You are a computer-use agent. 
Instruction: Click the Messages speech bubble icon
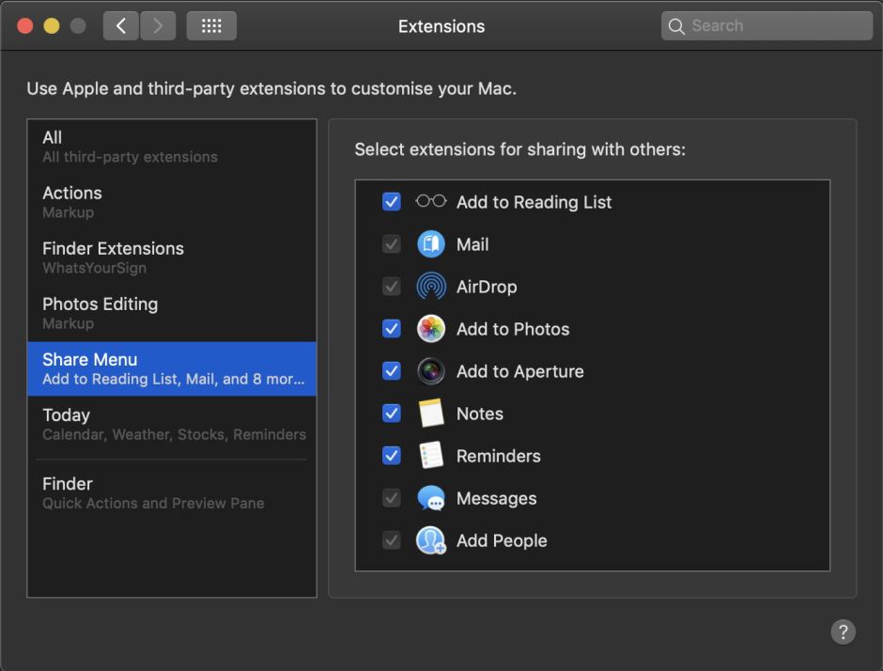pyautogui.click(x=430, y=497)
